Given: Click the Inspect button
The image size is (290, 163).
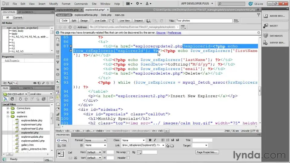Looking at the screenshot, I should click(138, 21).
